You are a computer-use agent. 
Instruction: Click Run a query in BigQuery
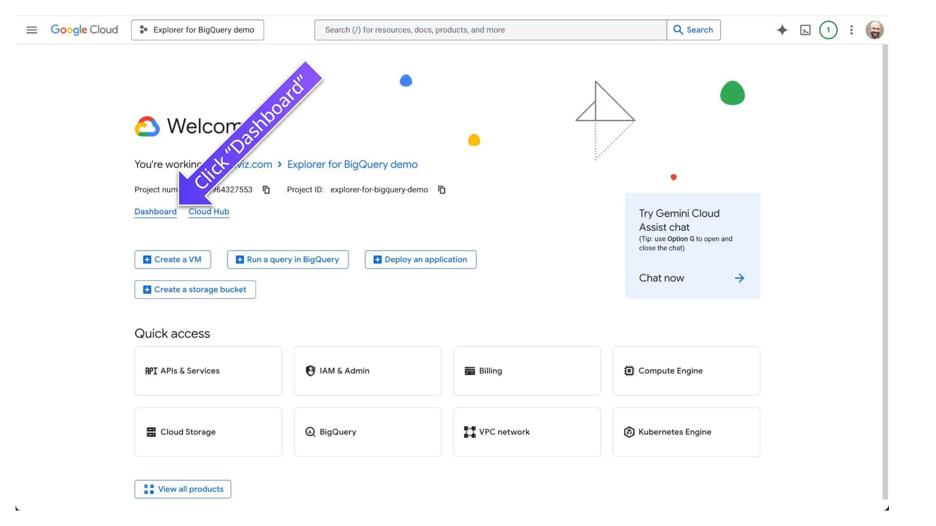pos(288,259)
